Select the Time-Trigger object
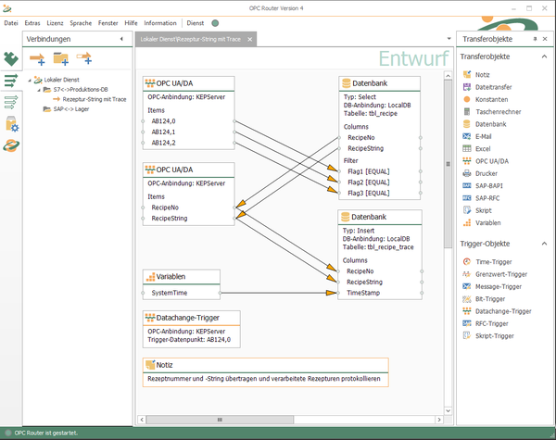556x440 pixels. [x=487, y=261]
